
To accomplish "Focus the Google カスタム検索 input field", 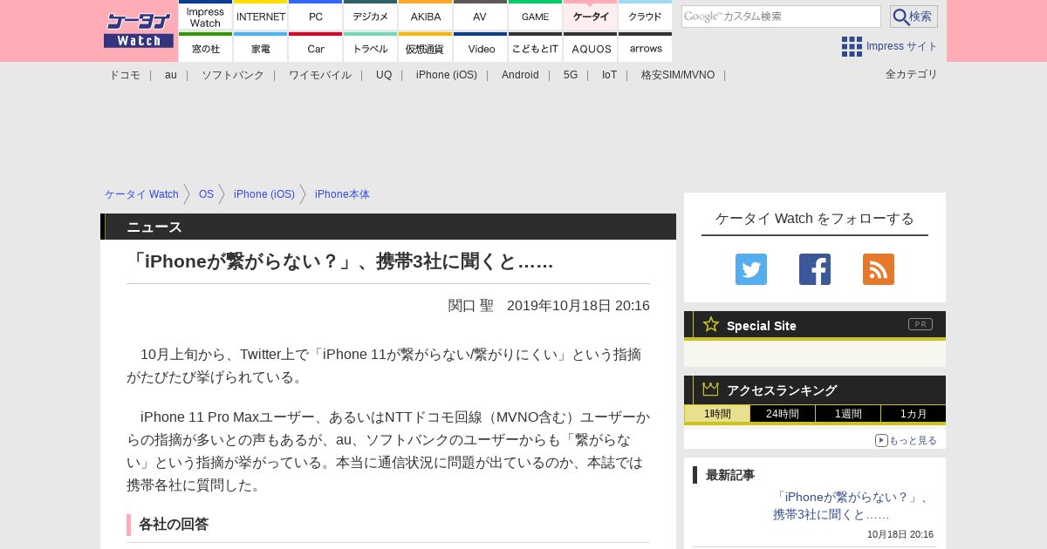I will (781, 17).
